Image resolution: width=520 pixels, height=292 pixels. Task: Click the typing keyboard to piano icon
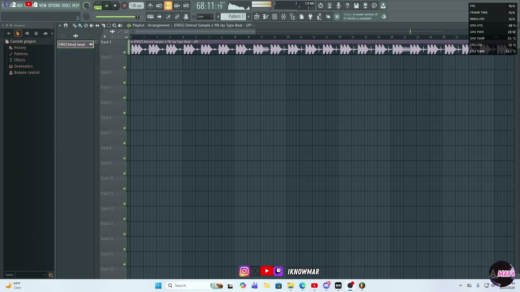click(x=150, y=17)
